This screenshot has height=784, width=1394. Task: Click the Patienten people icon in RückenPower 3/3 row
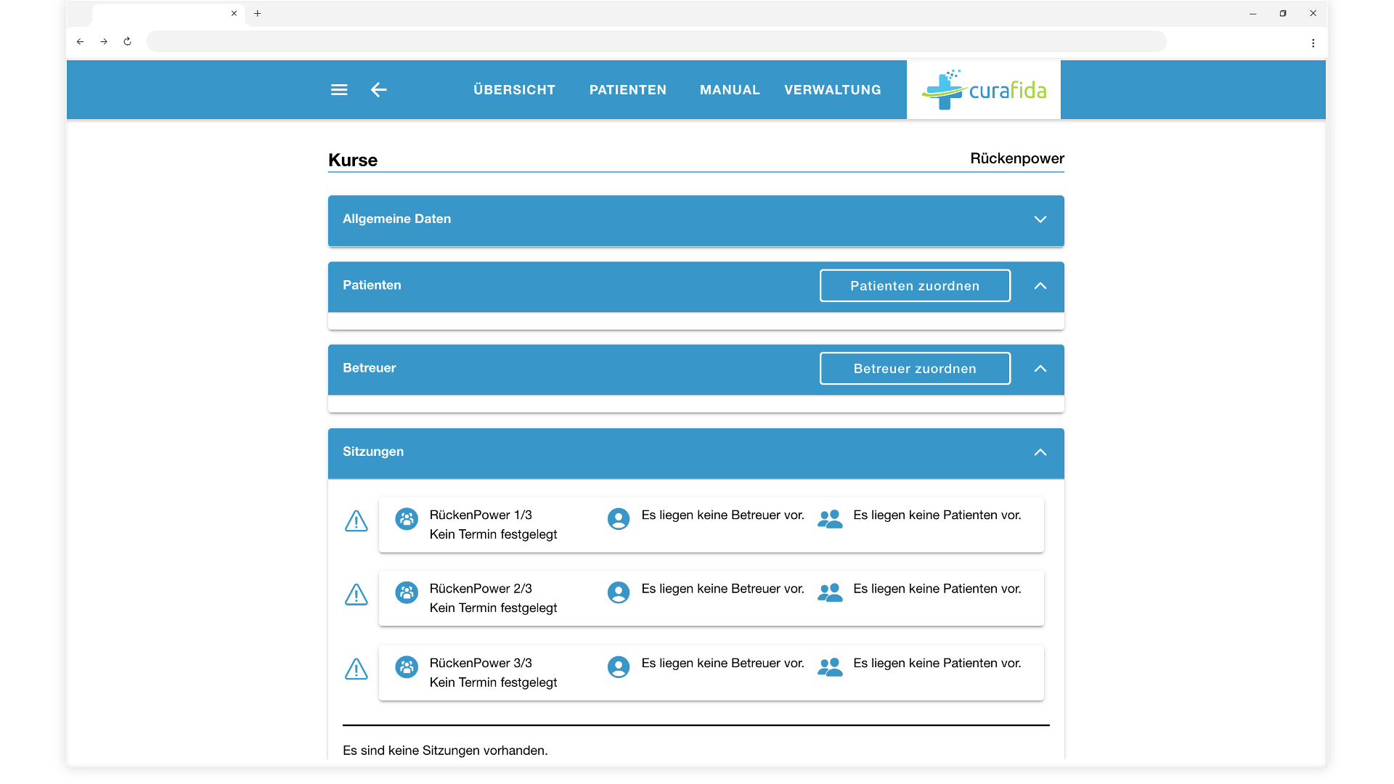[830, 666]
